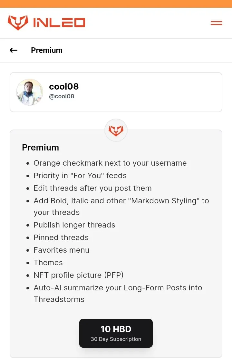Select the Priority in "For You" feeds item
The image size is (232, 359).
tap(80, 176)
